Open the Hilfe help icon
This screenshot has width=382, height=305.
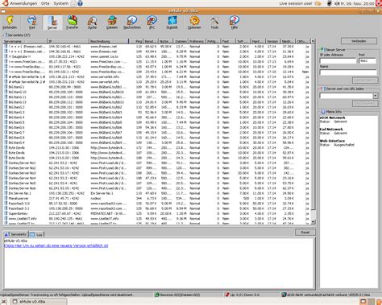(235, 23)
